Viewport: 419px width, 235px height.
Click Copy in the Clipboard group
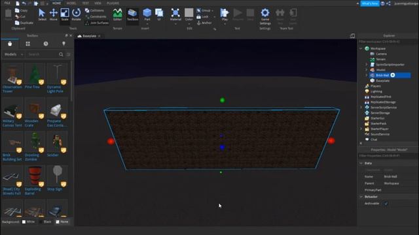21,10
